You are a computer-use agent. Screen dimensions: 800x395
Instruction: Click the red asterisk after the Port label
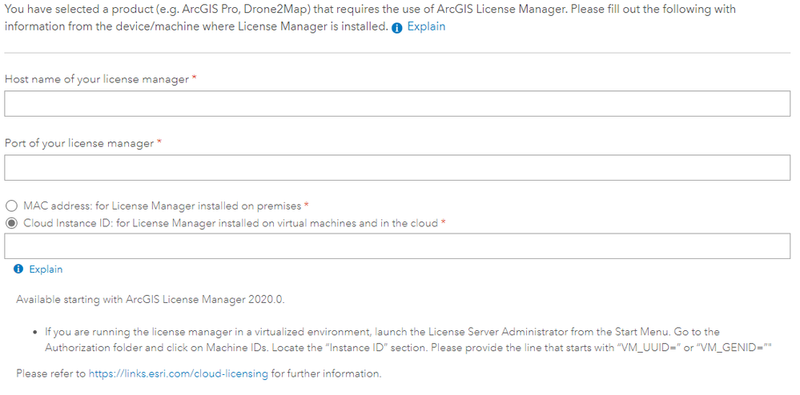[x=159, y=142]
